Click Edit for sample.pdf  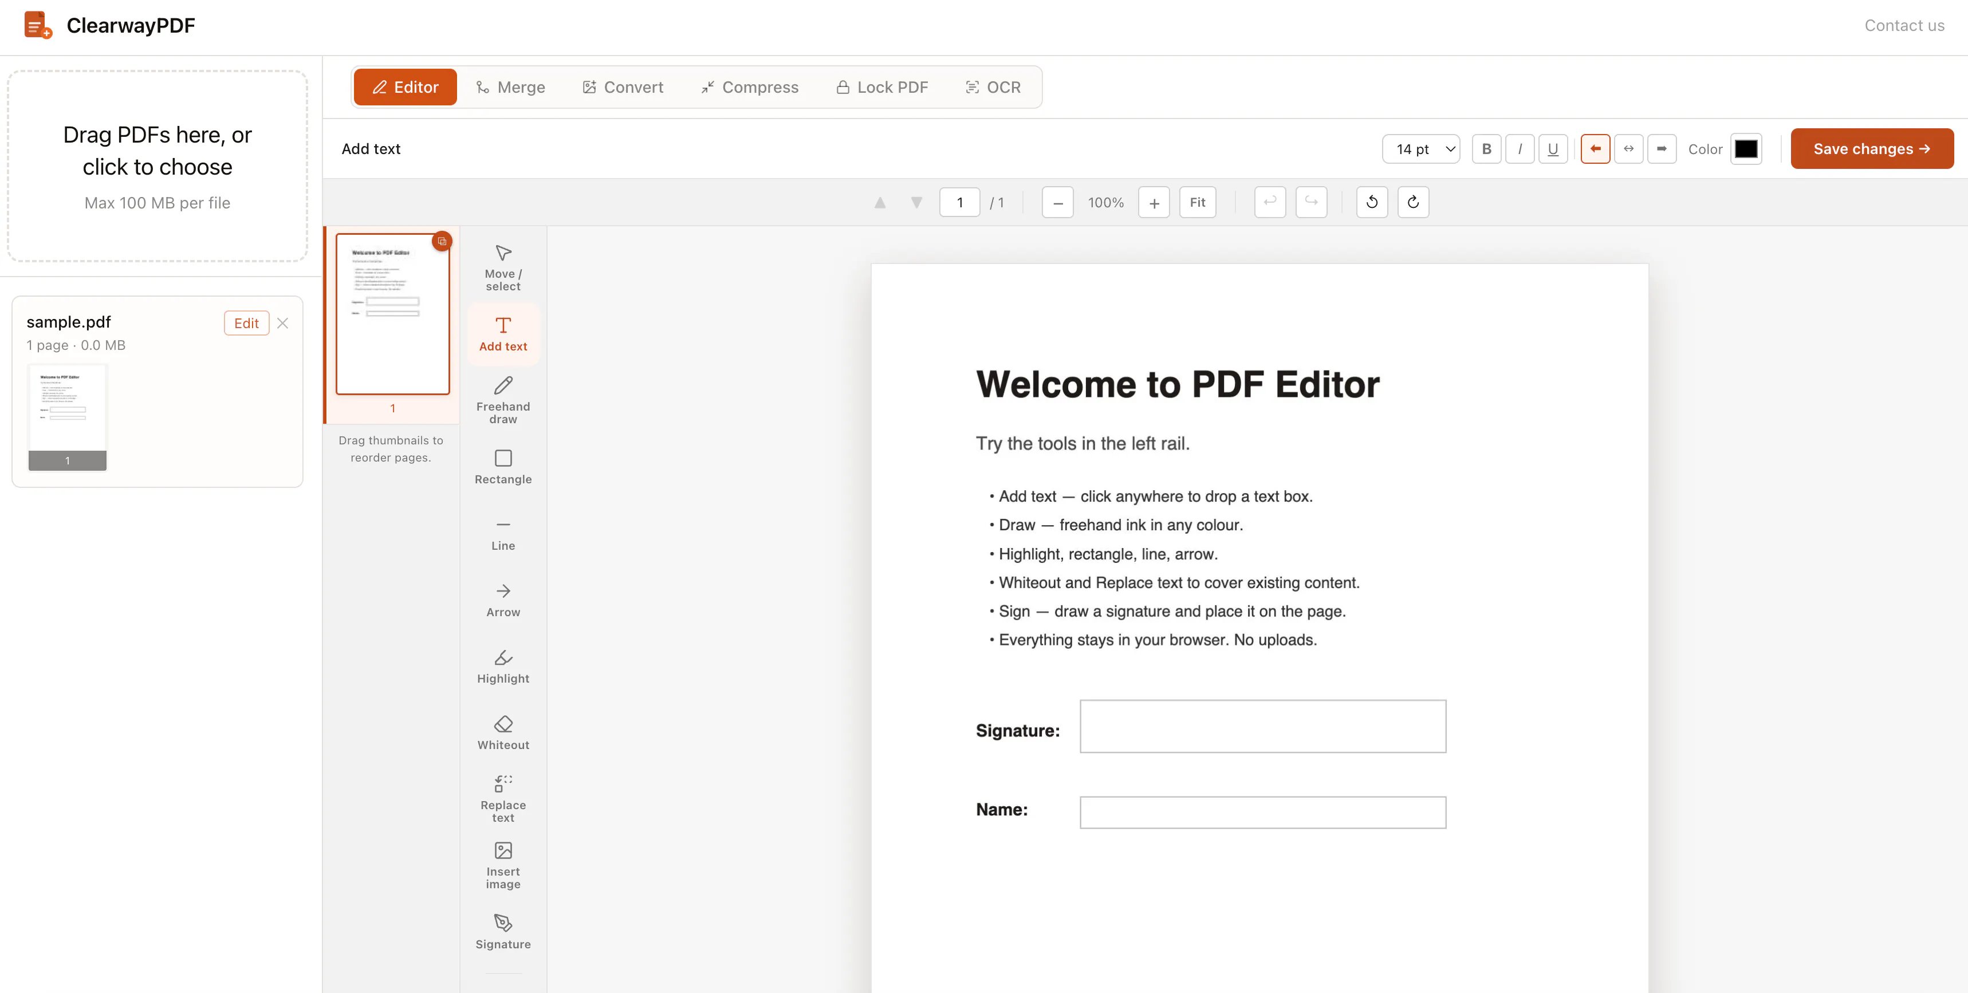pyautogui.click(x=246, y=323)
